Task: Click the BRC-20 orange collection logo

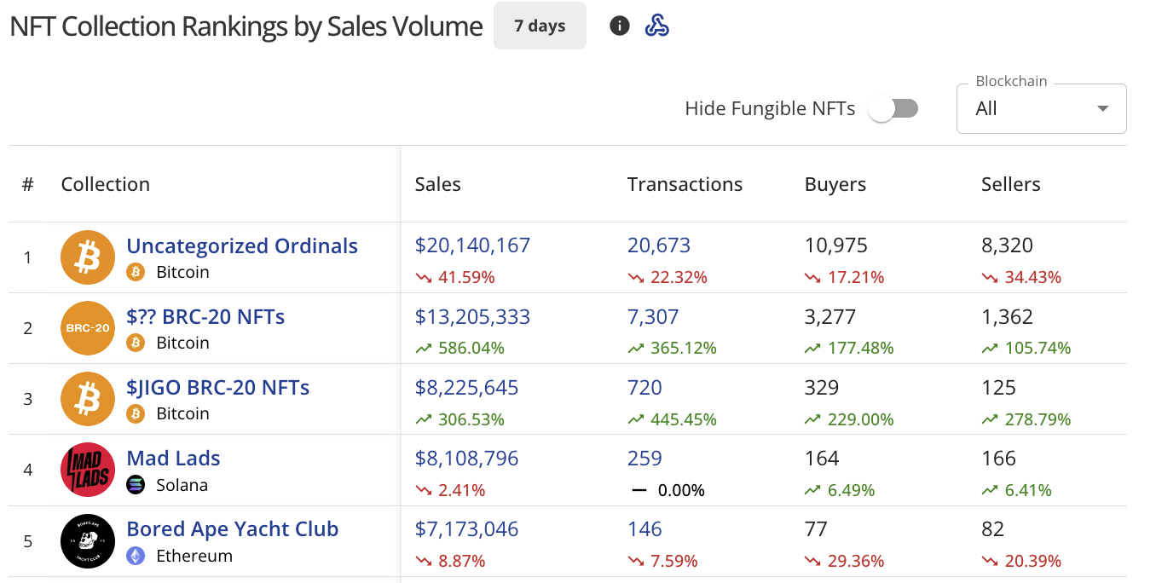Action: [88, 328]
